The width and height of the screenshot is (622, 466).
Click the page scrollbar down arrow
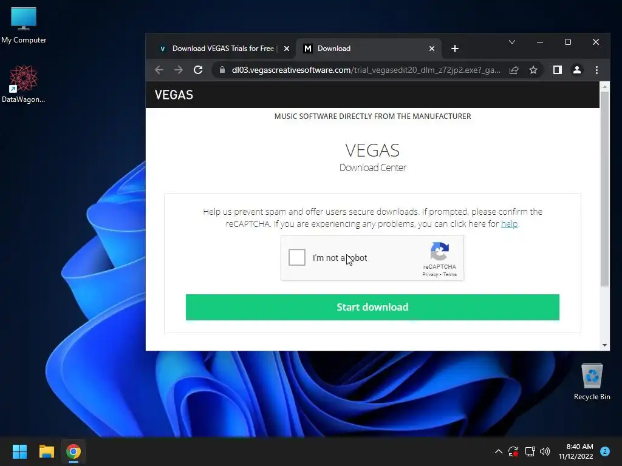(604, 345)
